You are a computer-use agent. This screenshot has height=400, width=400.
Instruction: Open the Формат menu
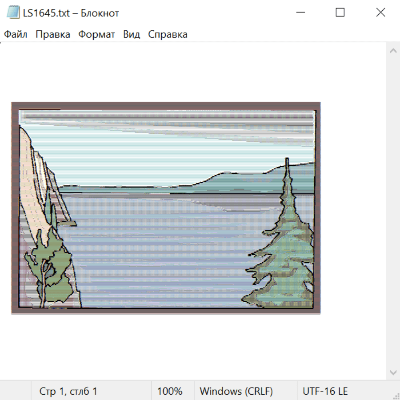pyautogui.click(x=96, y=34)
